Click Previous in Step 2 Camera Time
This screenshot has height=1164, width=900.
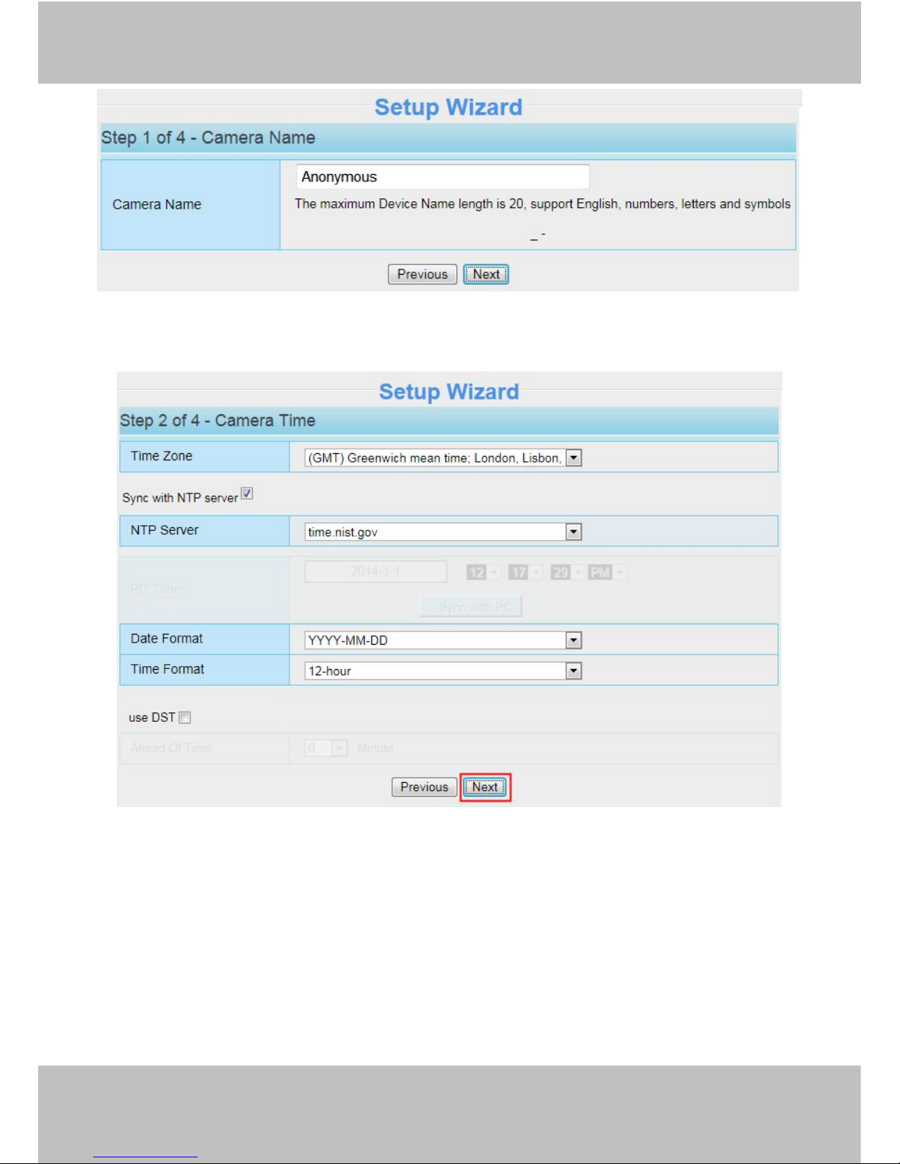click(x=424, y=787)
